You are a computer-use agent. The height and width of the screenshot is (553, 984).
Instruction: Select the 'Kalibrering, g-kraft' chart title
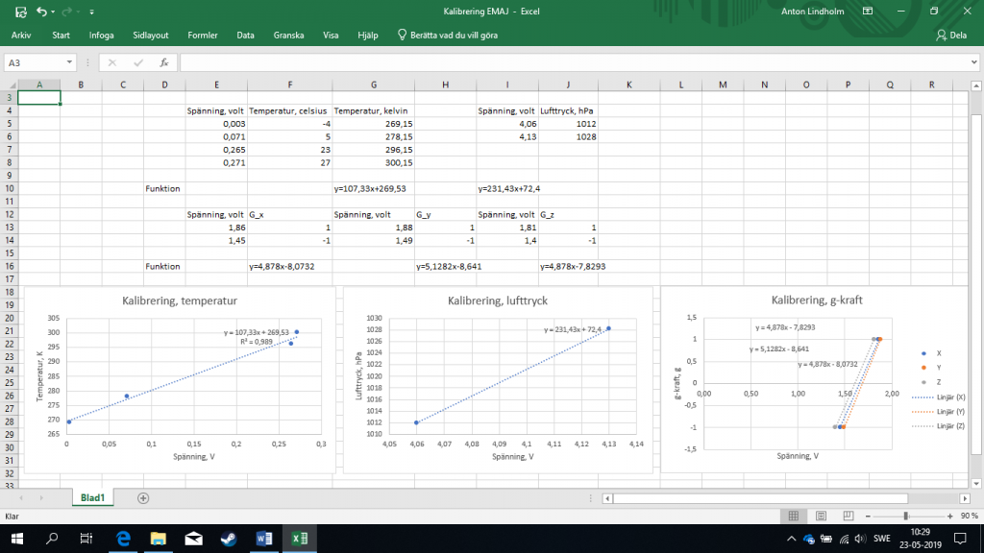pyautogui.click(x=817, y=301)
